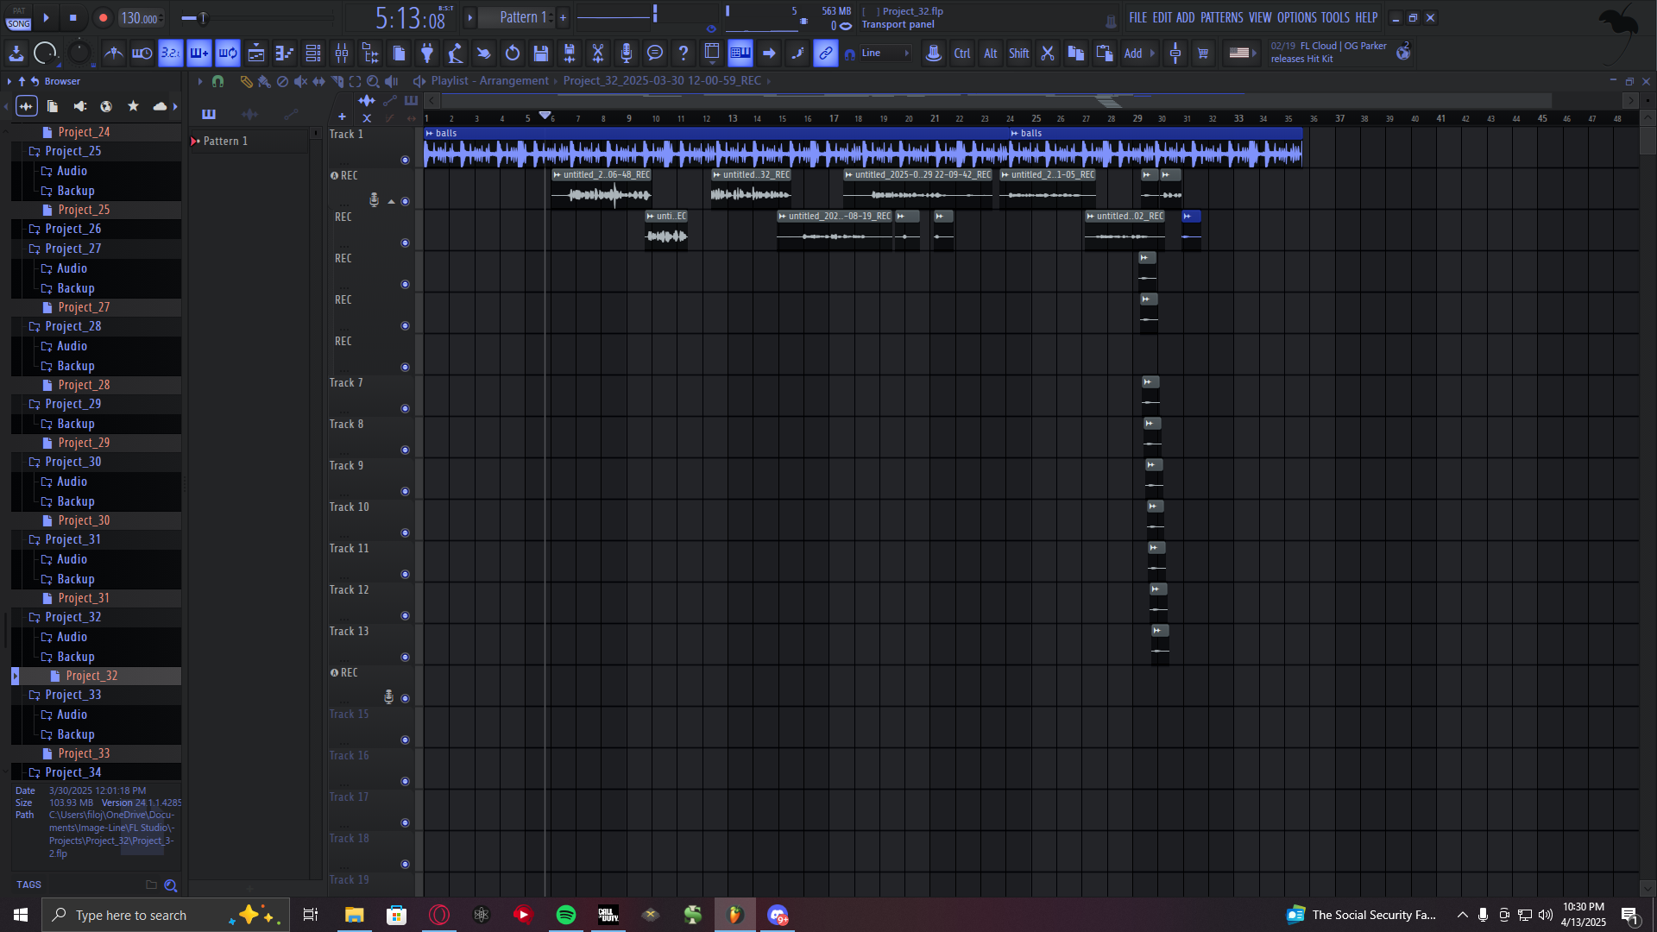Toggle the record button in transport
The image size is (1657, 932).
point(103,18)
